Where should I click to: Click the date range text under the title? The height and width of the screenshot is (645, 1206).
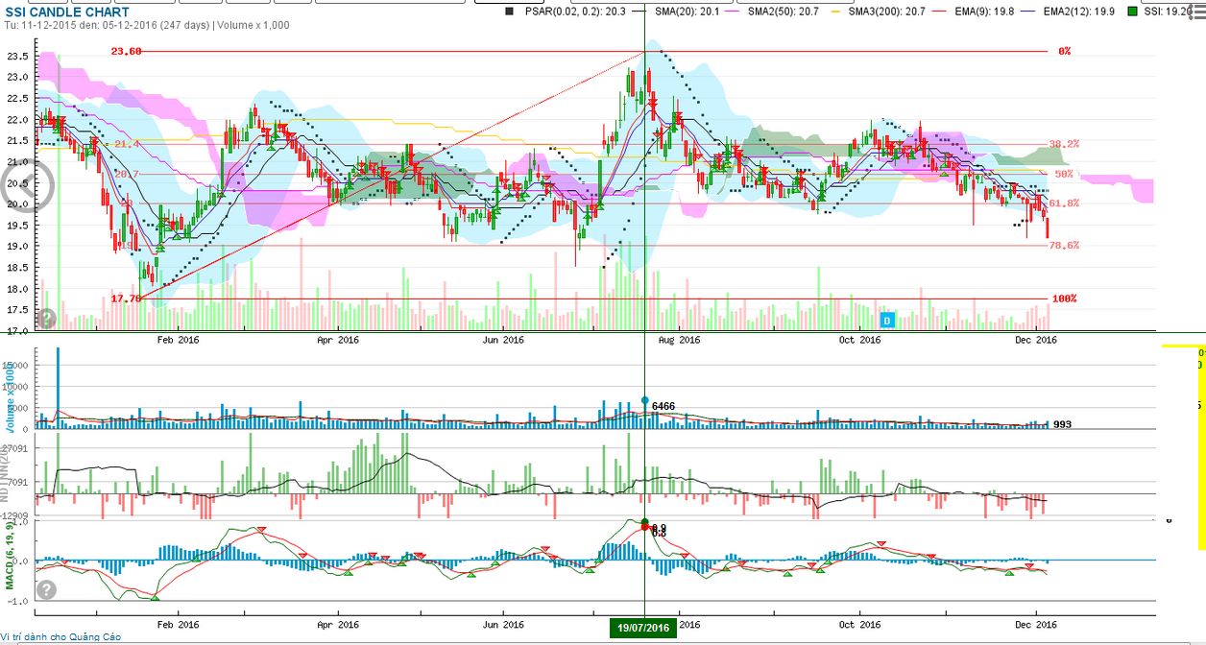146,26
